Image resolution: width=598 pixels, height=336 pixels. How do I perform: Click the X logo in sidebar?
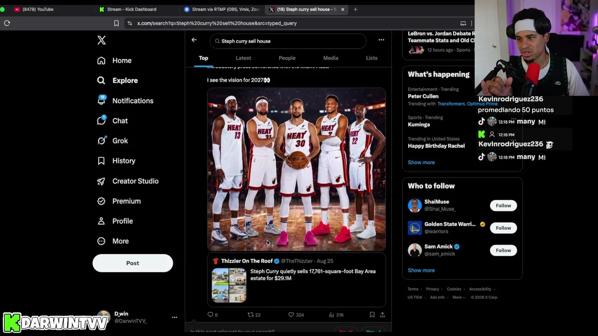pos(101,40)
